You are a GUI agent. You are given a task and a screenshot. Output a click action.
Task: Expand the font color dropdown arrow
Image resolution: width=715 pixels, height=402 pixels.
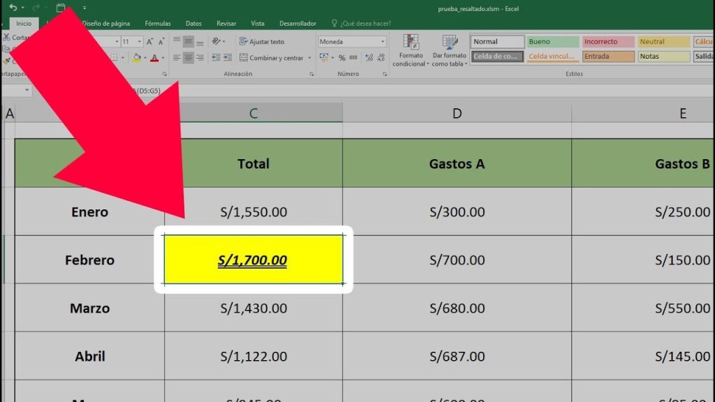pyautogui.click(x=161, y=58)
